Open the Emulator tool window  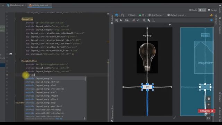pyautogui.click(x=220, y=97)
